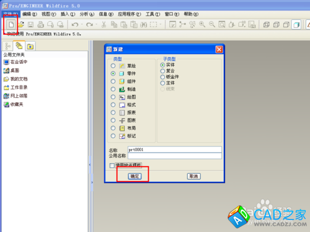Image resolution: width=310 pixels, height=232 pixels.
Task: Toggle the spin center icon
Action: pos(182,25)
